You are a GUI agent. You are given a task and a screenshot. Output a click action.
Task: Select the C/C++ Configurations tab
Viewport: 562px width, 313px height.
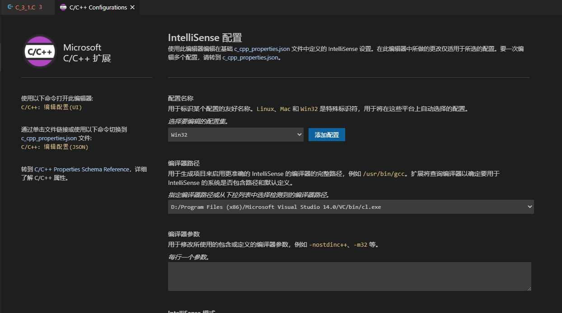click(98, 7)
